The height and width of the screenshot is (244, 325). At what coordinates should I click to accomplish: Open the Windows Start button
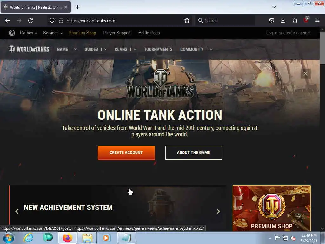(9, 238)
